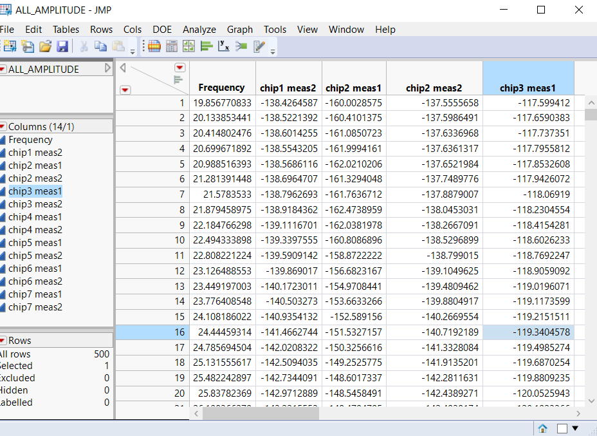Click the vertical scrollbar down arrow
Screen dimensions: 597x436
pos(591,401)
